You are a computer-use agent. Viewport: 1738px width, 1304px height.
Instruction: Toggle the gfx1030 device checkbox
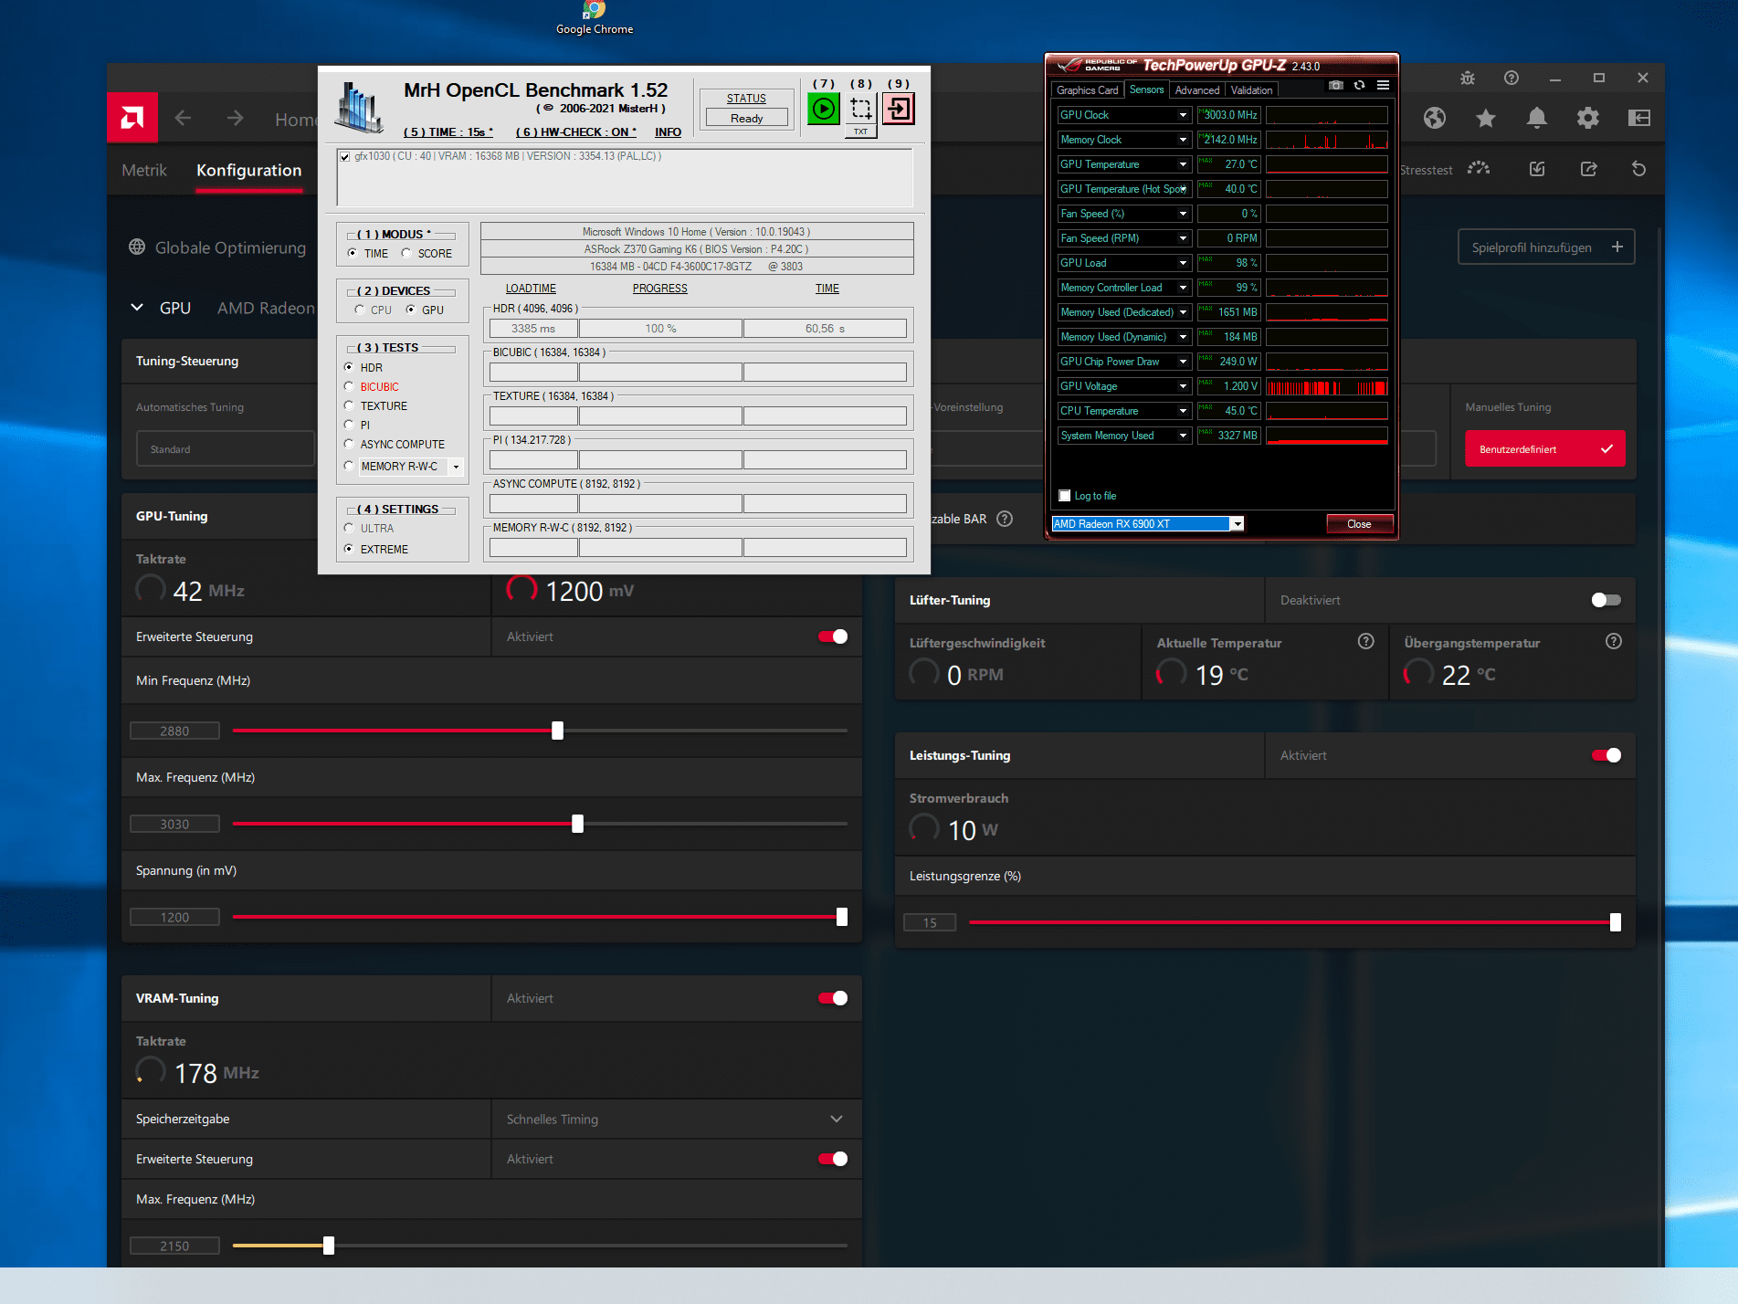point(344,157)
